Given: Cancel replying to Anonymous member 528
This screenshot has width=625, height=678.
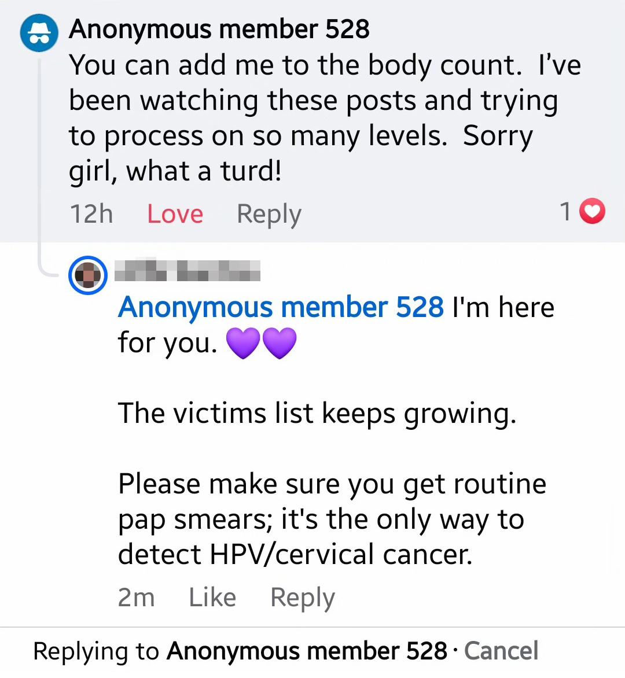Looking at the screenshot, I should 501,651.
